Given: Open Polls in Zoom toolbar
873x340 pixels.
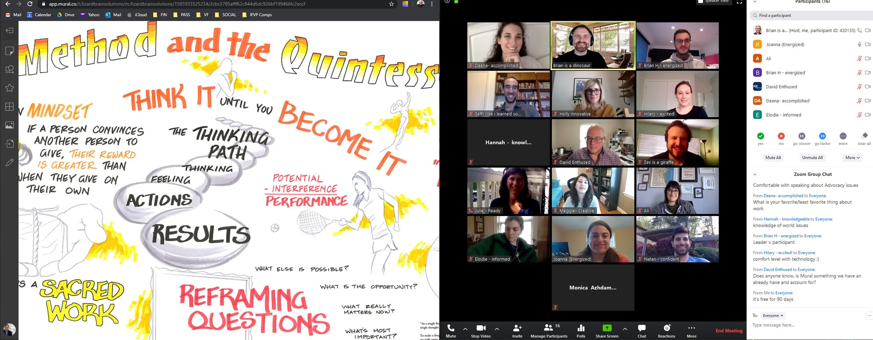Looking at the screenshot, I should pyautogui.click(x=581, y=331).
